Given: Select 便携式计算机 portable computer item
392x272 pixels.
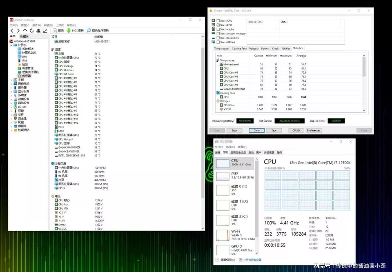Looking at the screenshot, I should [28, 72].
